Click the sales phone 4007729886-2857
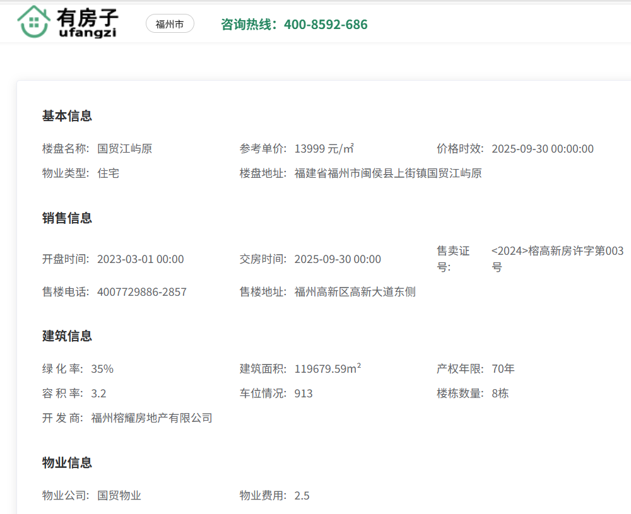The height and width of the screenshot is (514, 631). point(141,292)
